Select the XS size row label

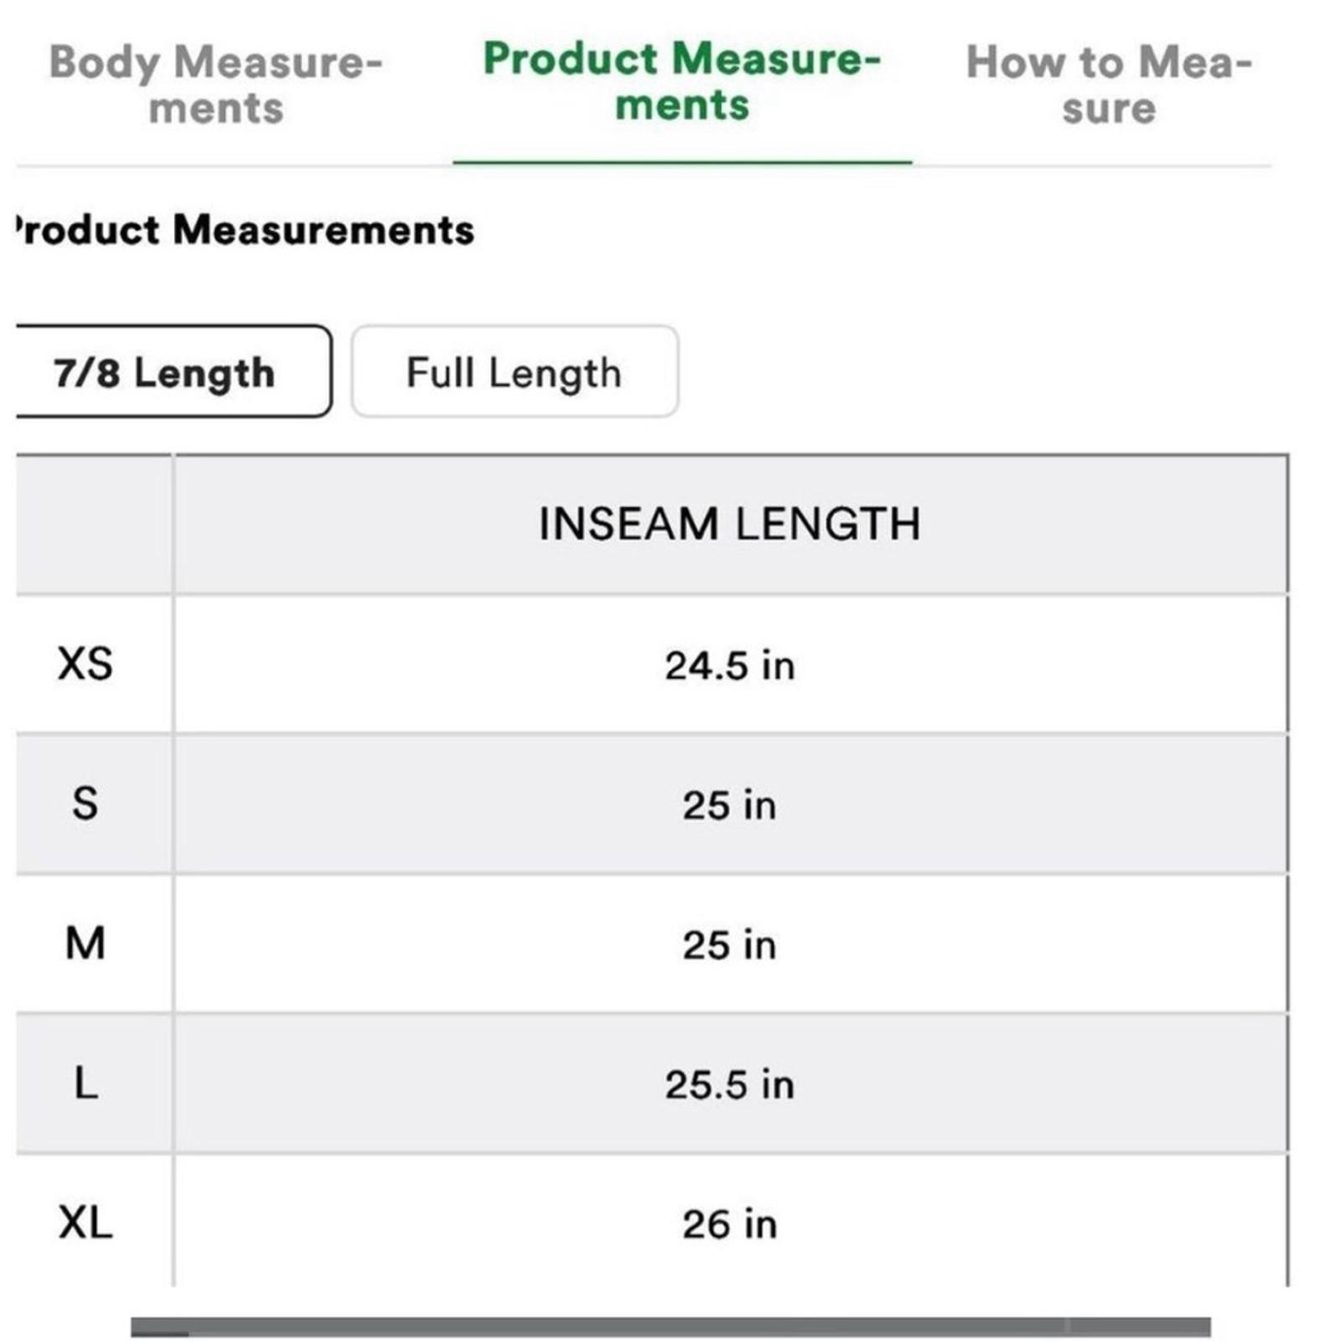(x=85, y=664)
